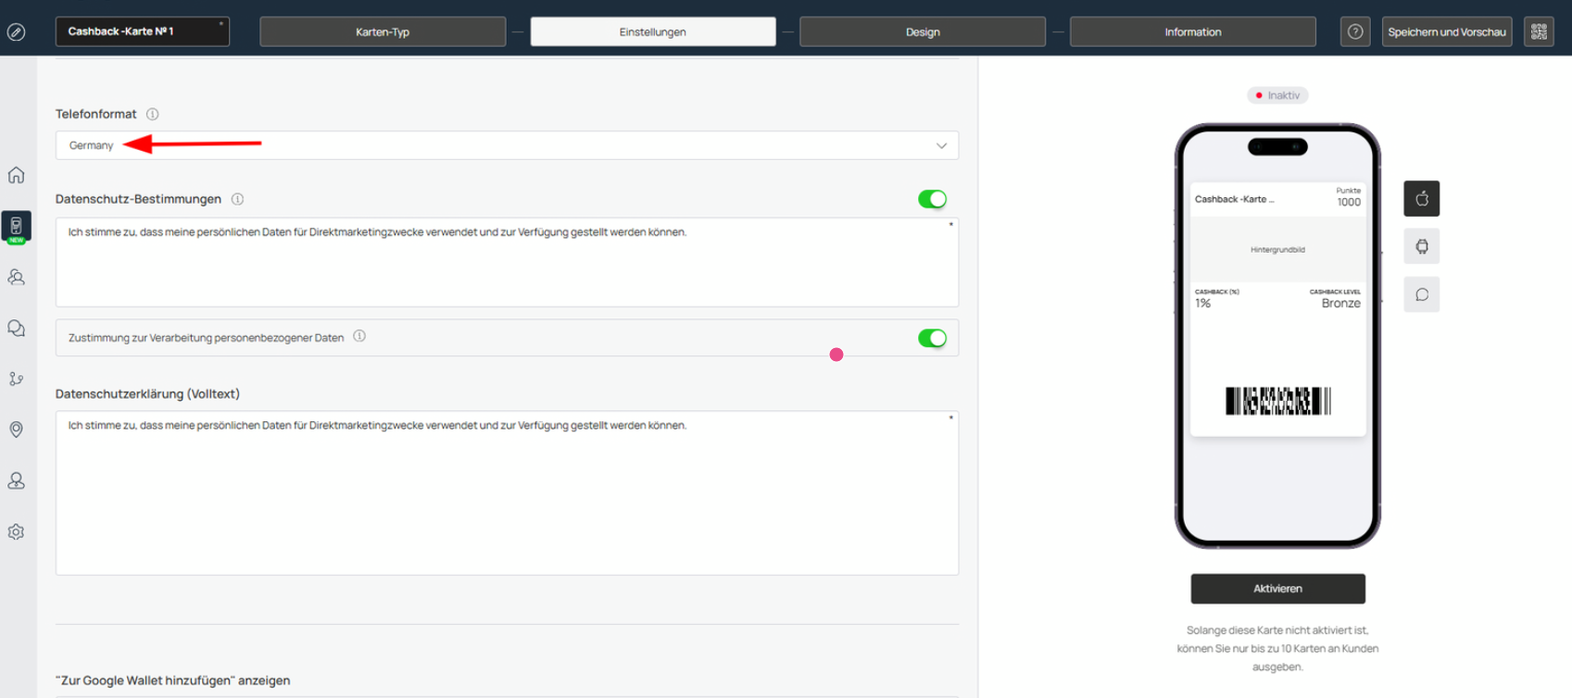Show the Apple wallet preview

tap(1421, 199)
